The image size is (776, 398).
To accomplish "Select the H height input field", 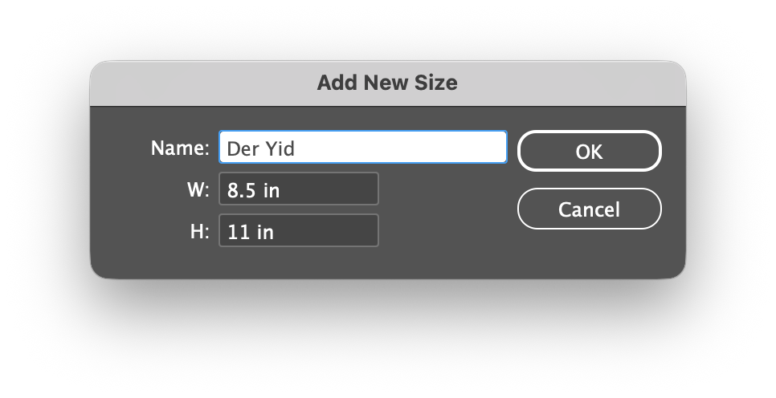I will click(x=298, y=231).
